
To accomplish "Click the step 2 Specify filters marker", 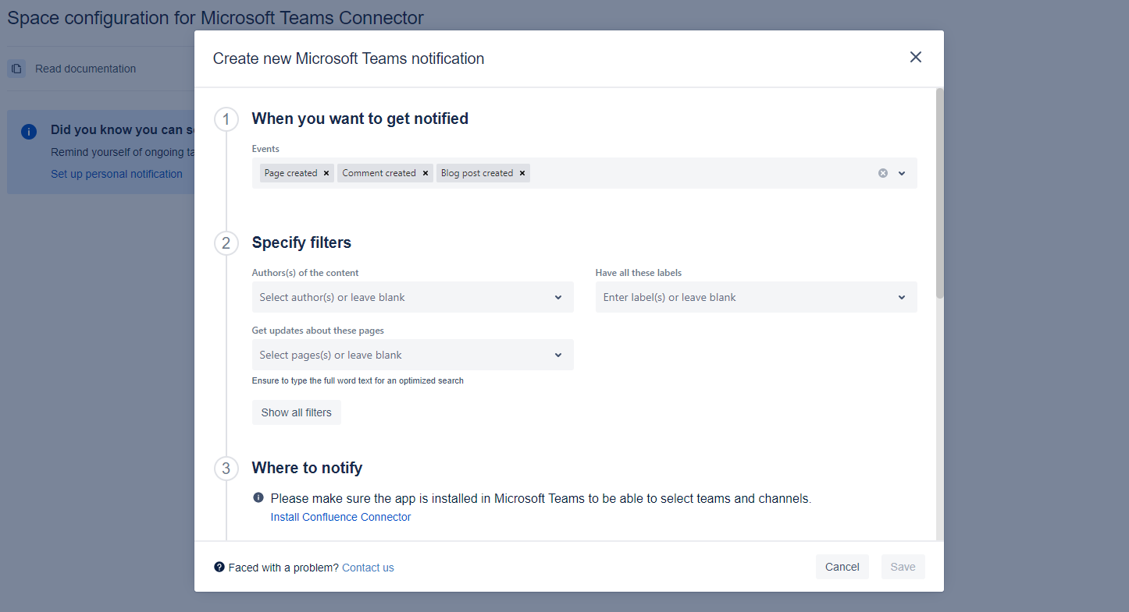I will click(226, 243).
